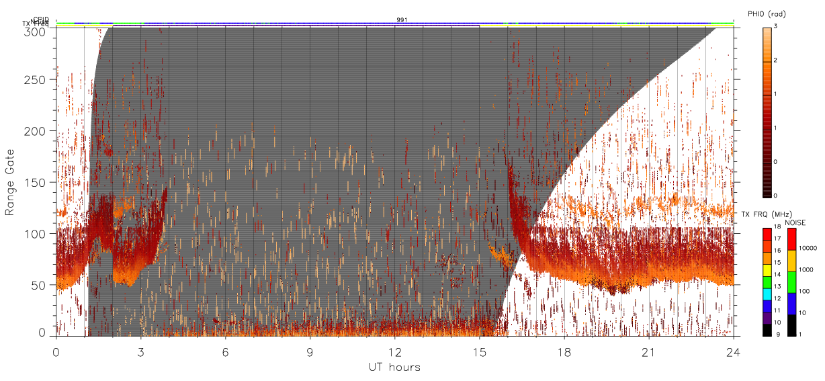The height and width of the screenshot is (381, 825).
Task: Click the blue block in the NOISE legend
Action: coord(792,304)
